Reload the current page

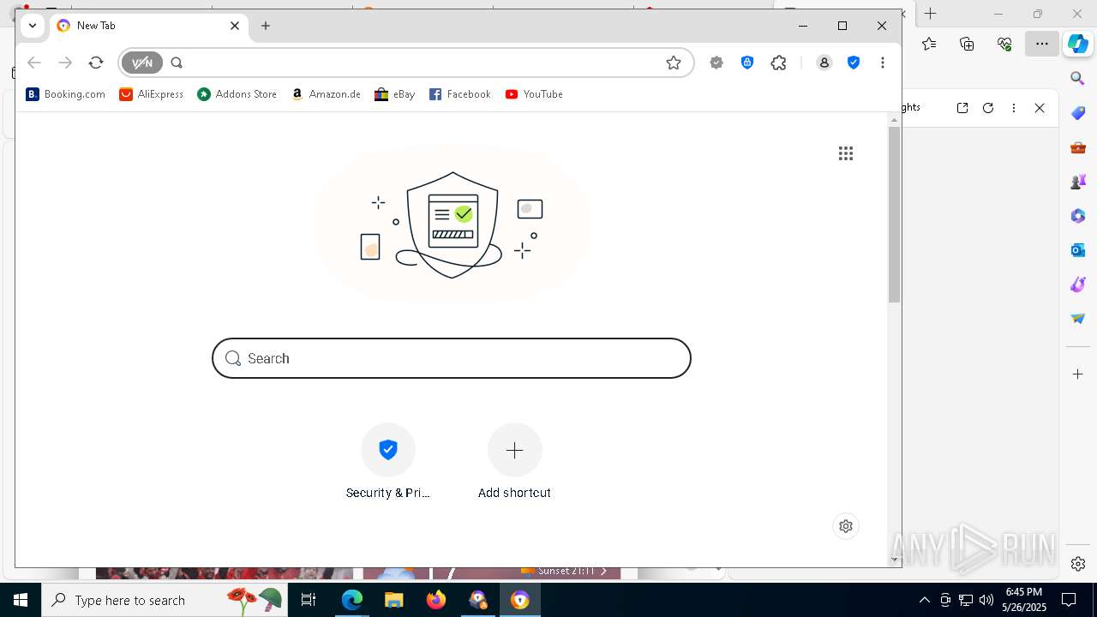click(x=96, y=63)
